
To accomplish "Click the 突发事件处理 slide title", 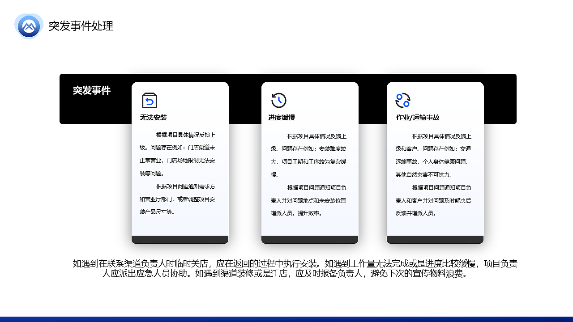I will 81,26.
